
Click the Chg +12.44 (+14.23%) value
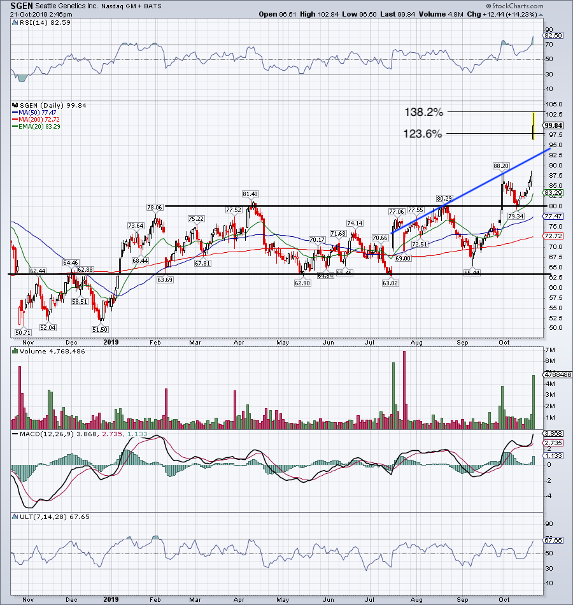502,14
